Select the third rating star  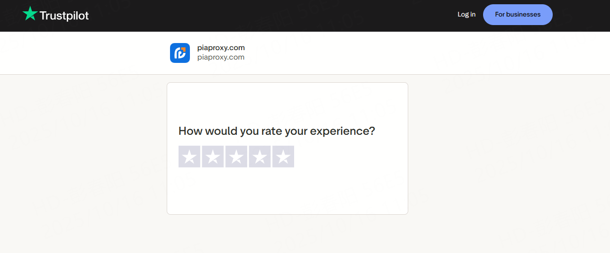[x=236, y=157]
